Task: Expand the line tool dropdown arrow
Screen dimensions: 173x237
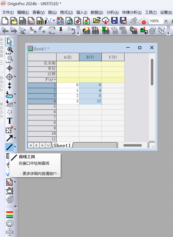Action: click(x=15, y=147)
